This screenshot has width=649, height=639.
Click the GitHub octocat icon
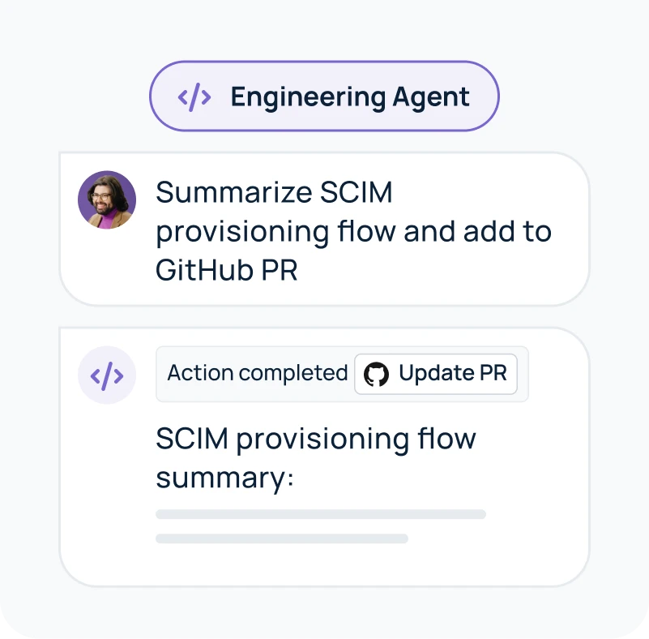click(x=376, y=374)
